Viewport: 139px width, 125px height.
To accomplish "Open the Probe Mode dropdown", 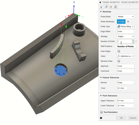I will click(x=125, y=17).
